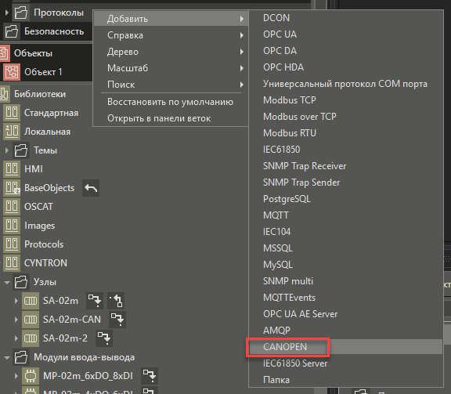Image resolution: width=451 pixels, height=394 pixels.
Task: Click the Безопасность folder icon
Action: [12, 31]
